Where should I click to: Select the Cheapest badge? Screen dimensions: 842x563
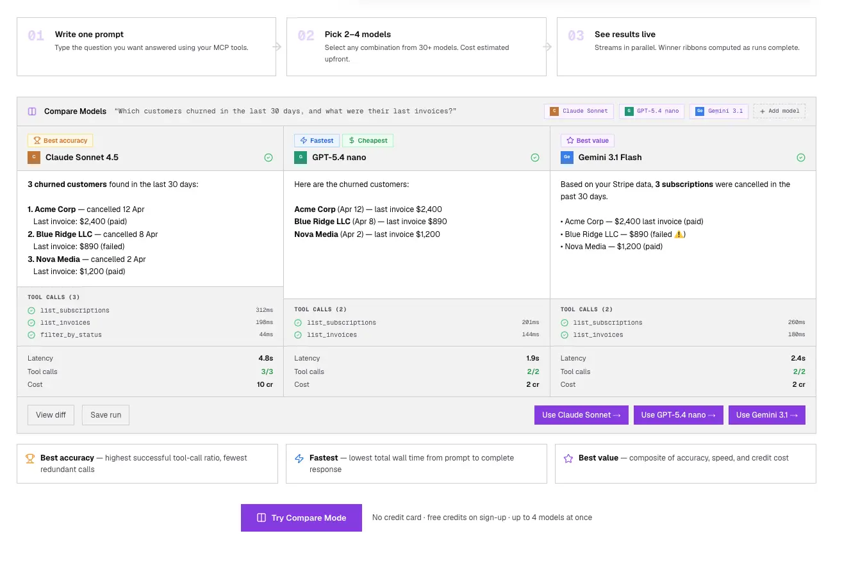click(x=368, y=140)
